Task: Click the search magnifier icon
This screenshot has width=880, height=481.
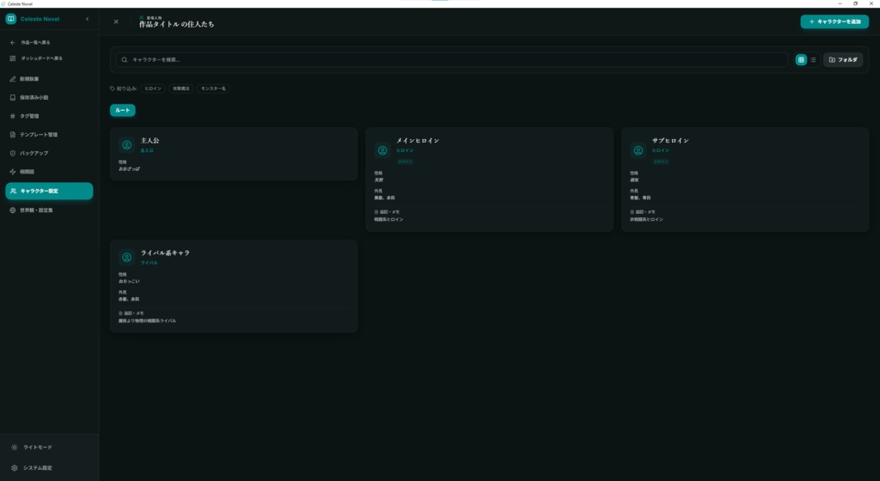Action: (x=125, y=59)
